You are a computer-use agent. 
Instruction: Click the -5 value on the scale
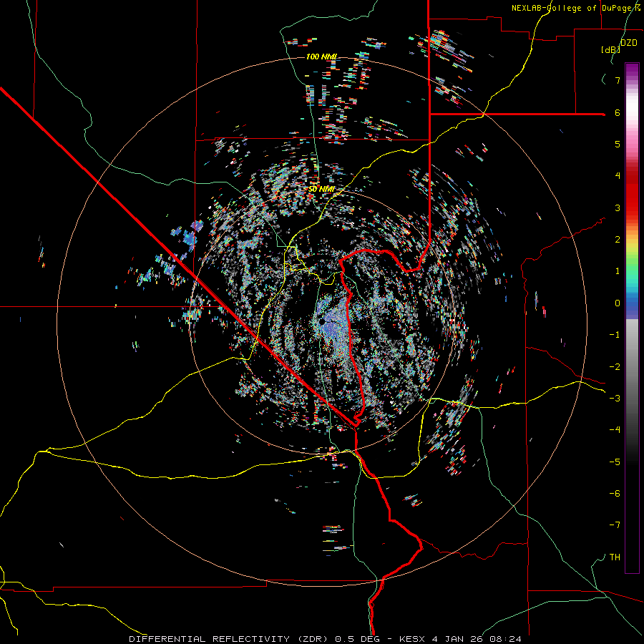(x=615, y=462)
